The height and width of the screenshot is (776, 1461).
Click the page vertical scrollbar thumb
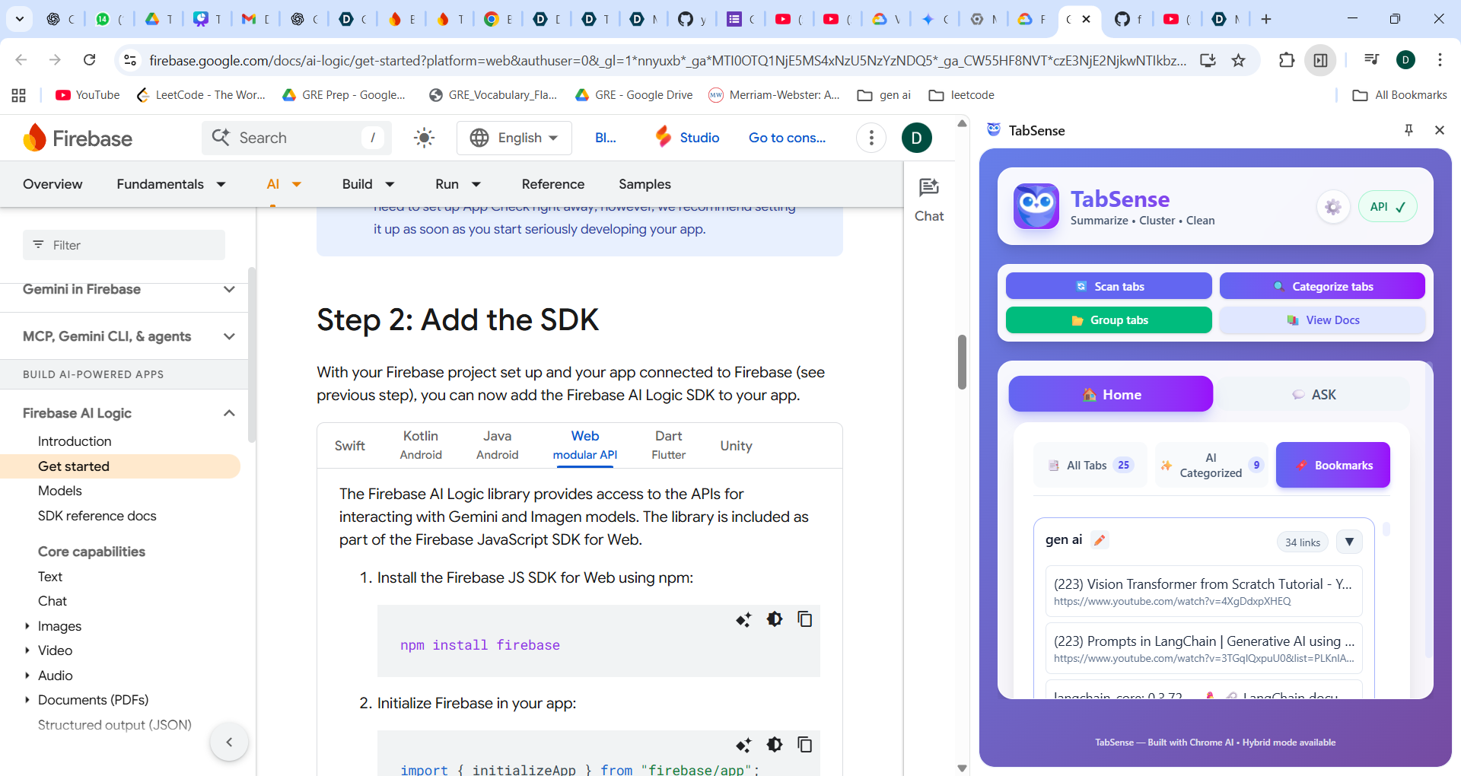[x=962, y=362]
